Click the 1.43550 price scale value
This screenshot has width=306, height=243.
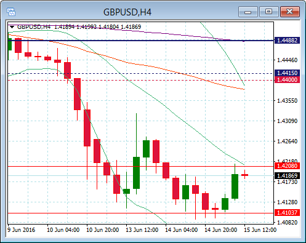[x=287, y=101]
